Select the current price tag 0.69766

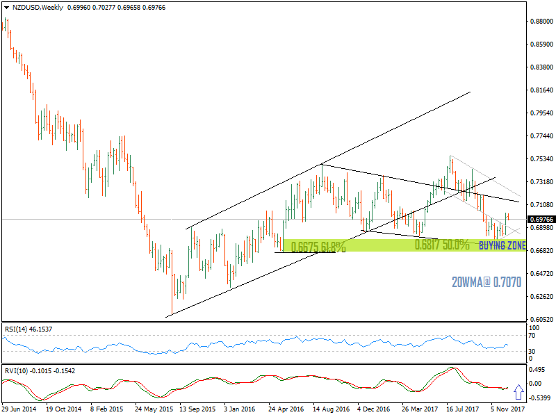[x=541, y=220]
